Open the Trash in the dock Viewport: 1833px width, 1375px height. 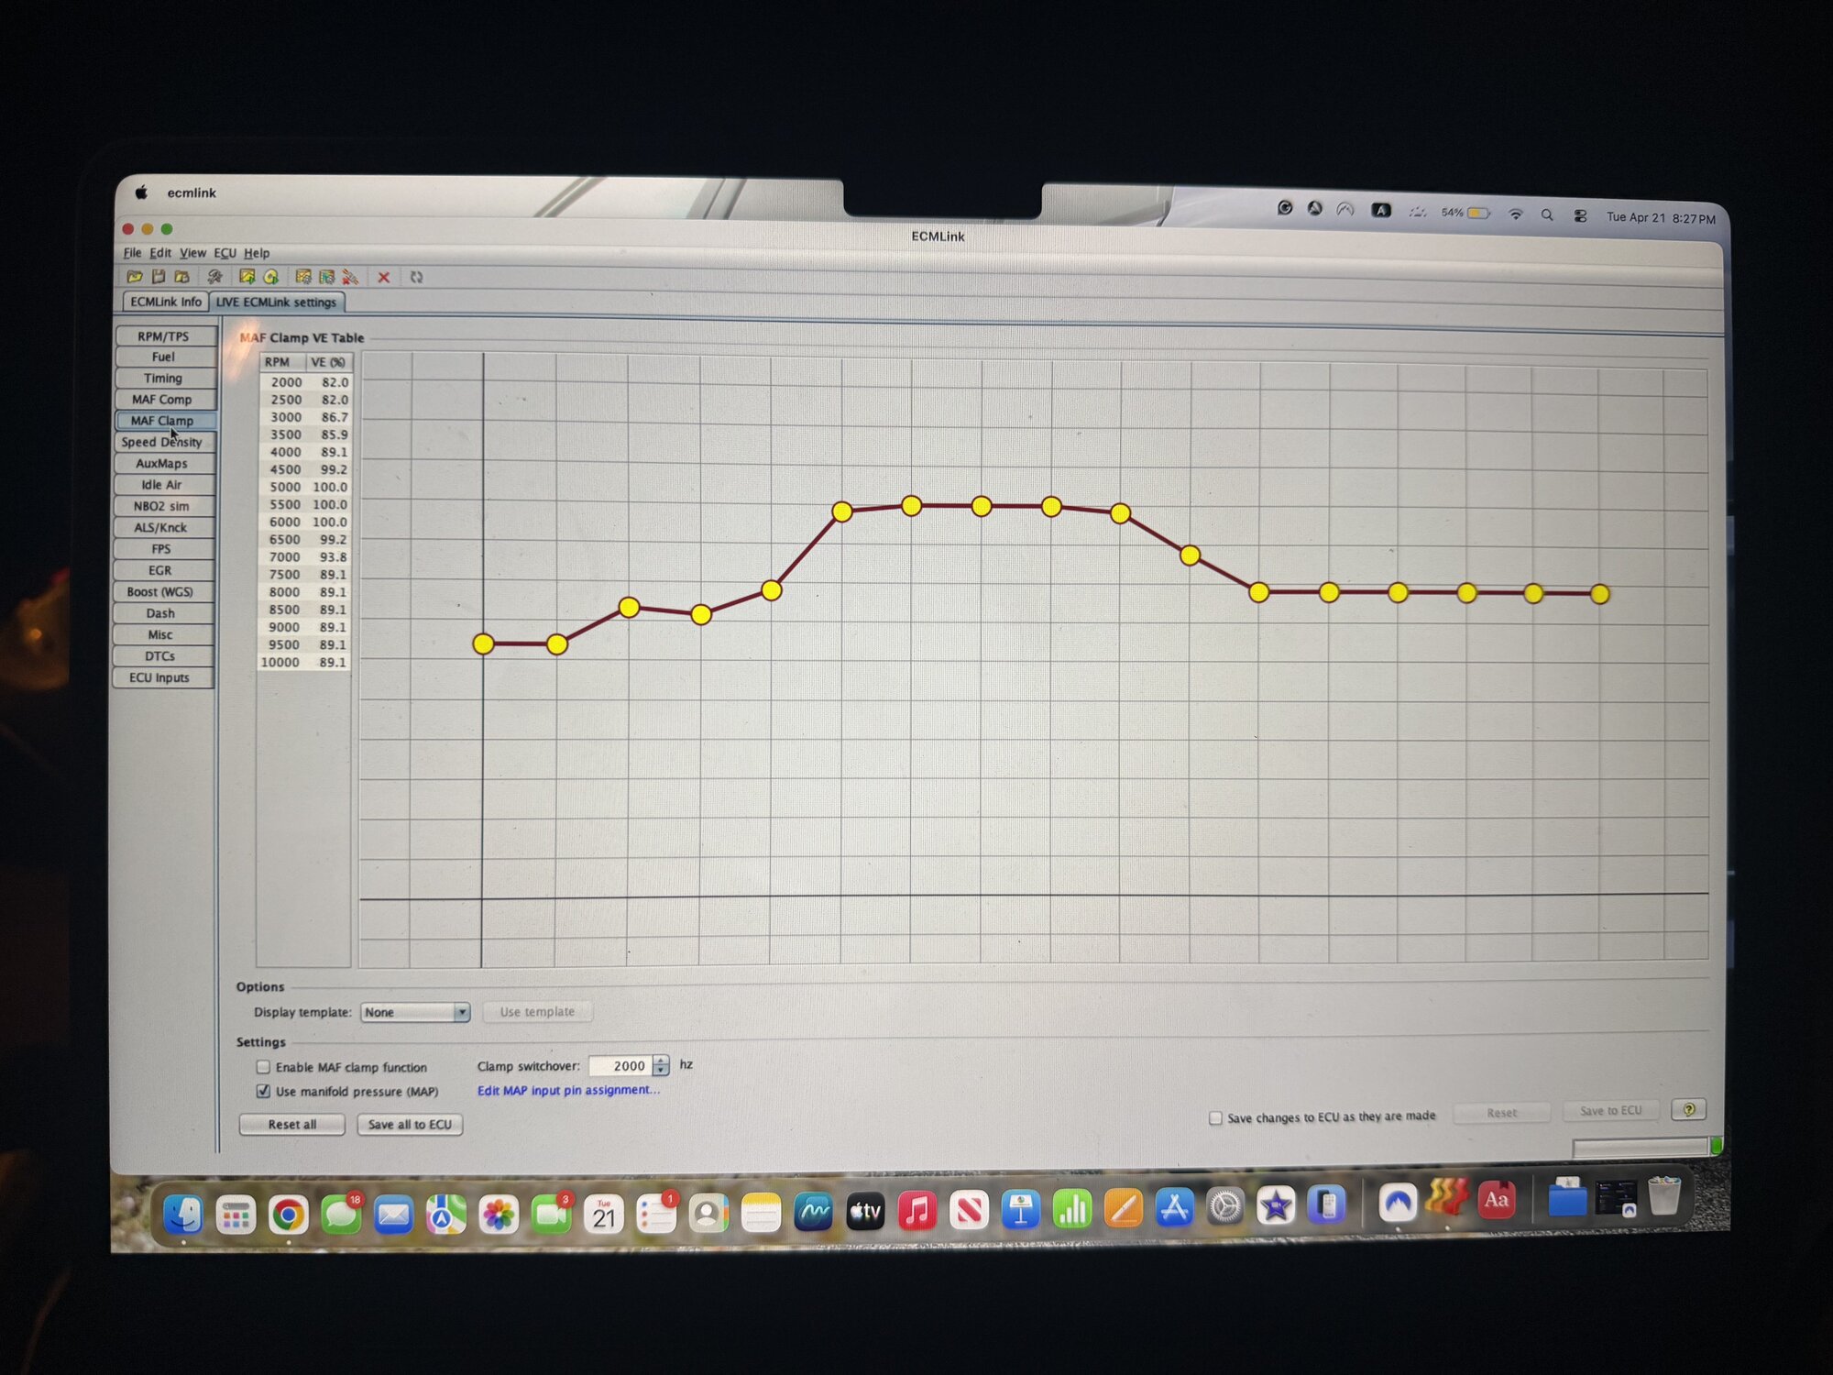point(1664,1195)
